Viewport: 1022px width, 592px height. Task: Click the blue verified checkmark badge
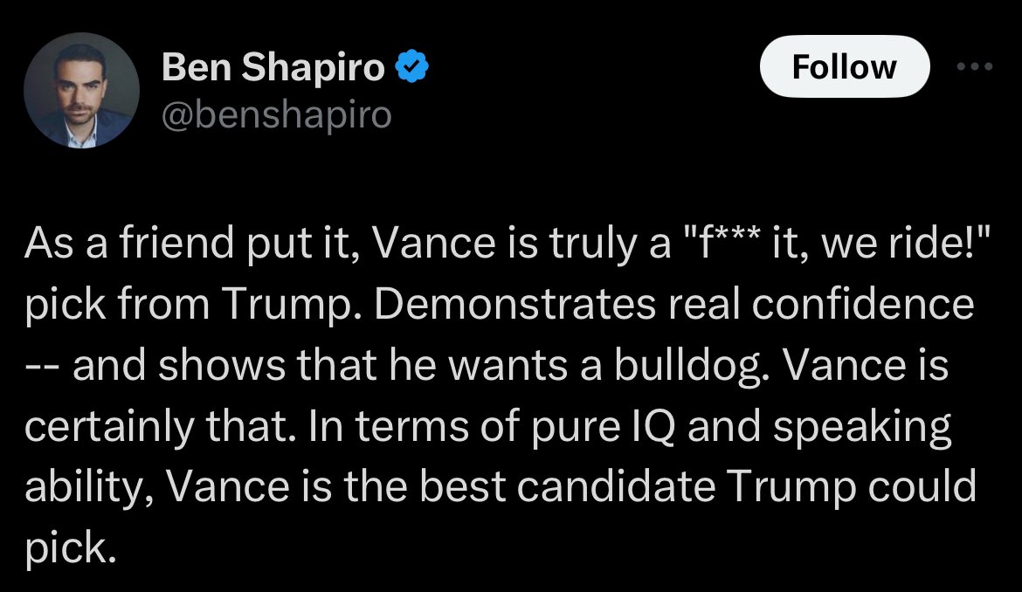412,67
